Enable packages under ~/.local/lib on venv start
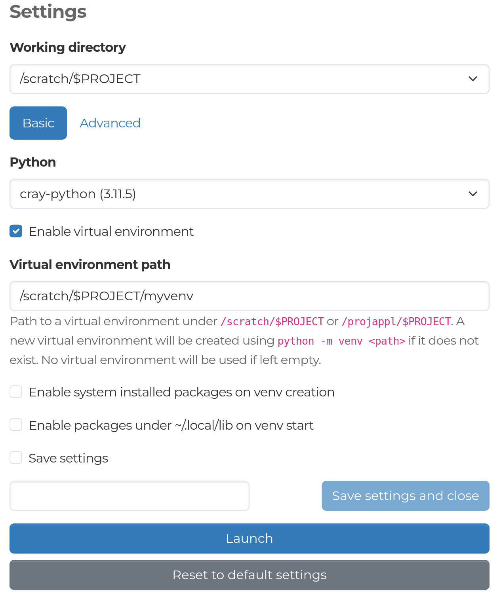 pyautogui.click(x=16, y=425)
